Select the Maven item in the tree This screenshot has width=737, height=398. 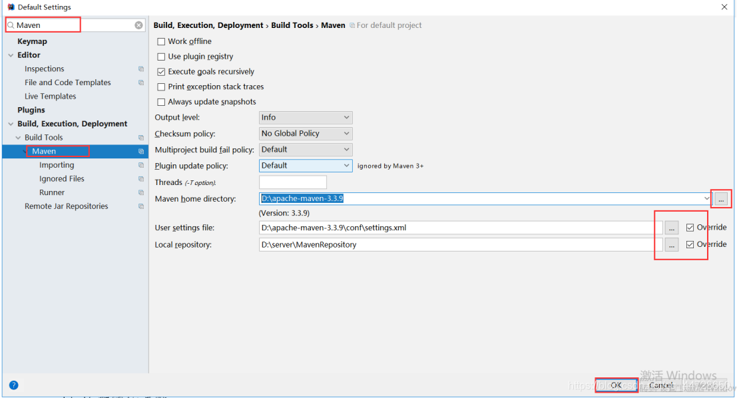tap(75, 151)
